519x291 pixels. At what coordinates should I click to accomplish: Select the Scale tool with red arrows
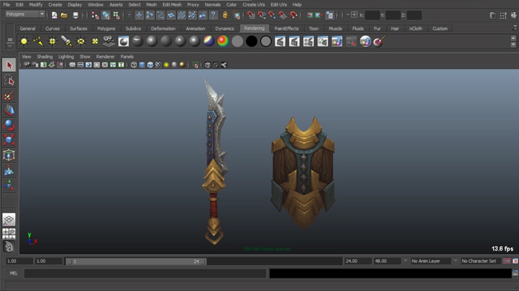tap(9, 140)
